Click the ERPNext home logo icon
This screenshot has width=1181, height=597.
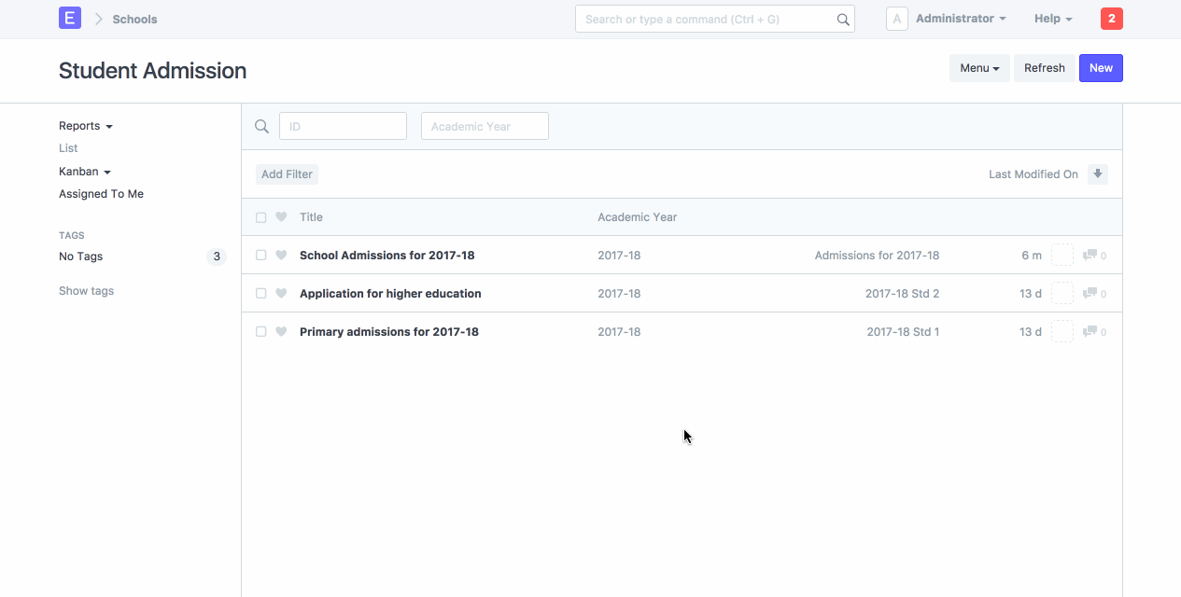[x=70, y=19]
